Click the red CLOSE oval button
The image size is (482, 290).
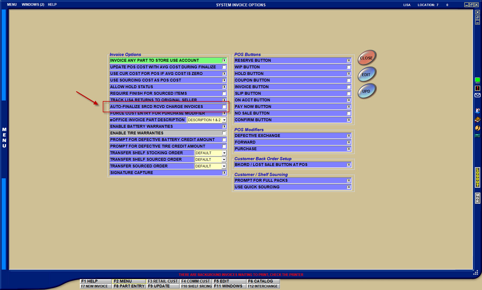(x=367, y=58)
